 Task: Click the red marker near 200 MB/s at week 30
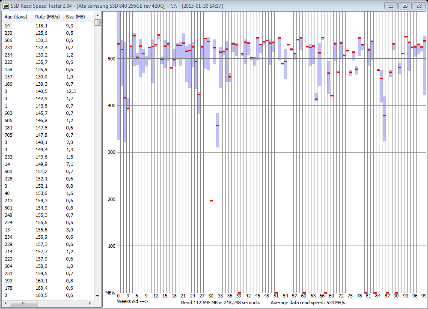pyautogui.click(x=211, y=201)
